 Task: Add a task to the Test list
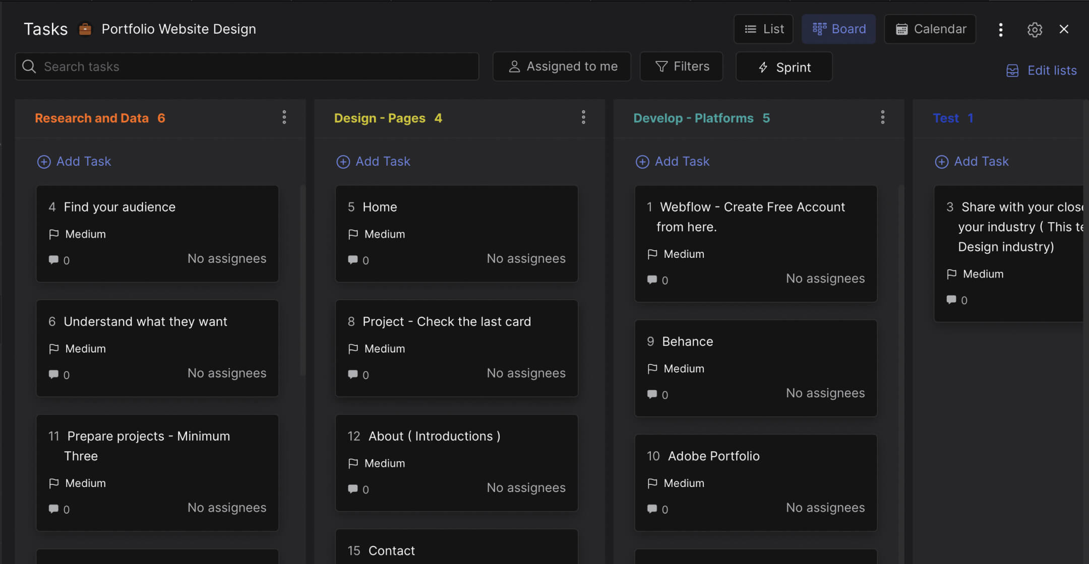972,161
